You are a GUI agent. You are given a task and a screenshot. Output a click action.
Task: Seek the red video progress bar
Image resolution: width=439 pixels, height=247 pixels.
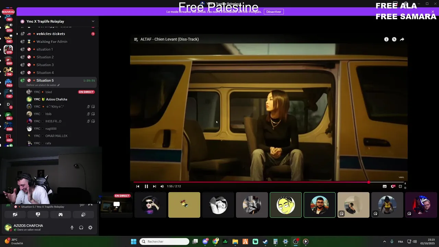coord(269,182)
